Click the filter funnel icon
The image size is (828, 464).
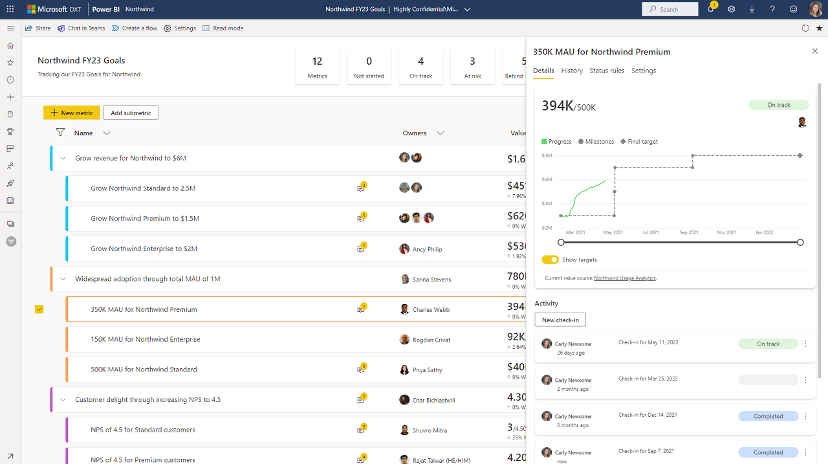tap(60, 133)
